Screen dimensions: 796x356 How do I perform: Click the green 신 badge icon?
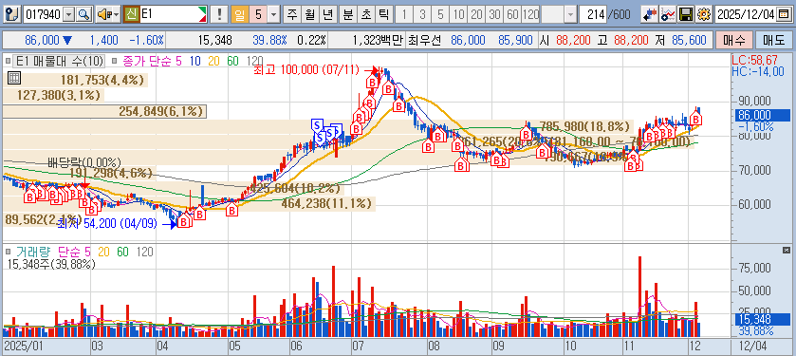click(x=131, y=14)
